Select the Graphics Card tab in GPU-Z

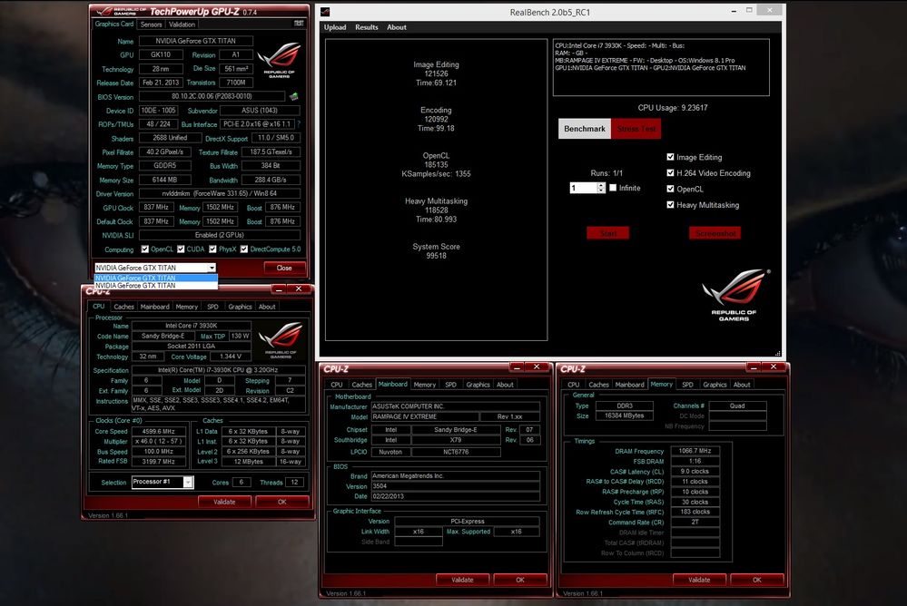click(x=114, y=24)
